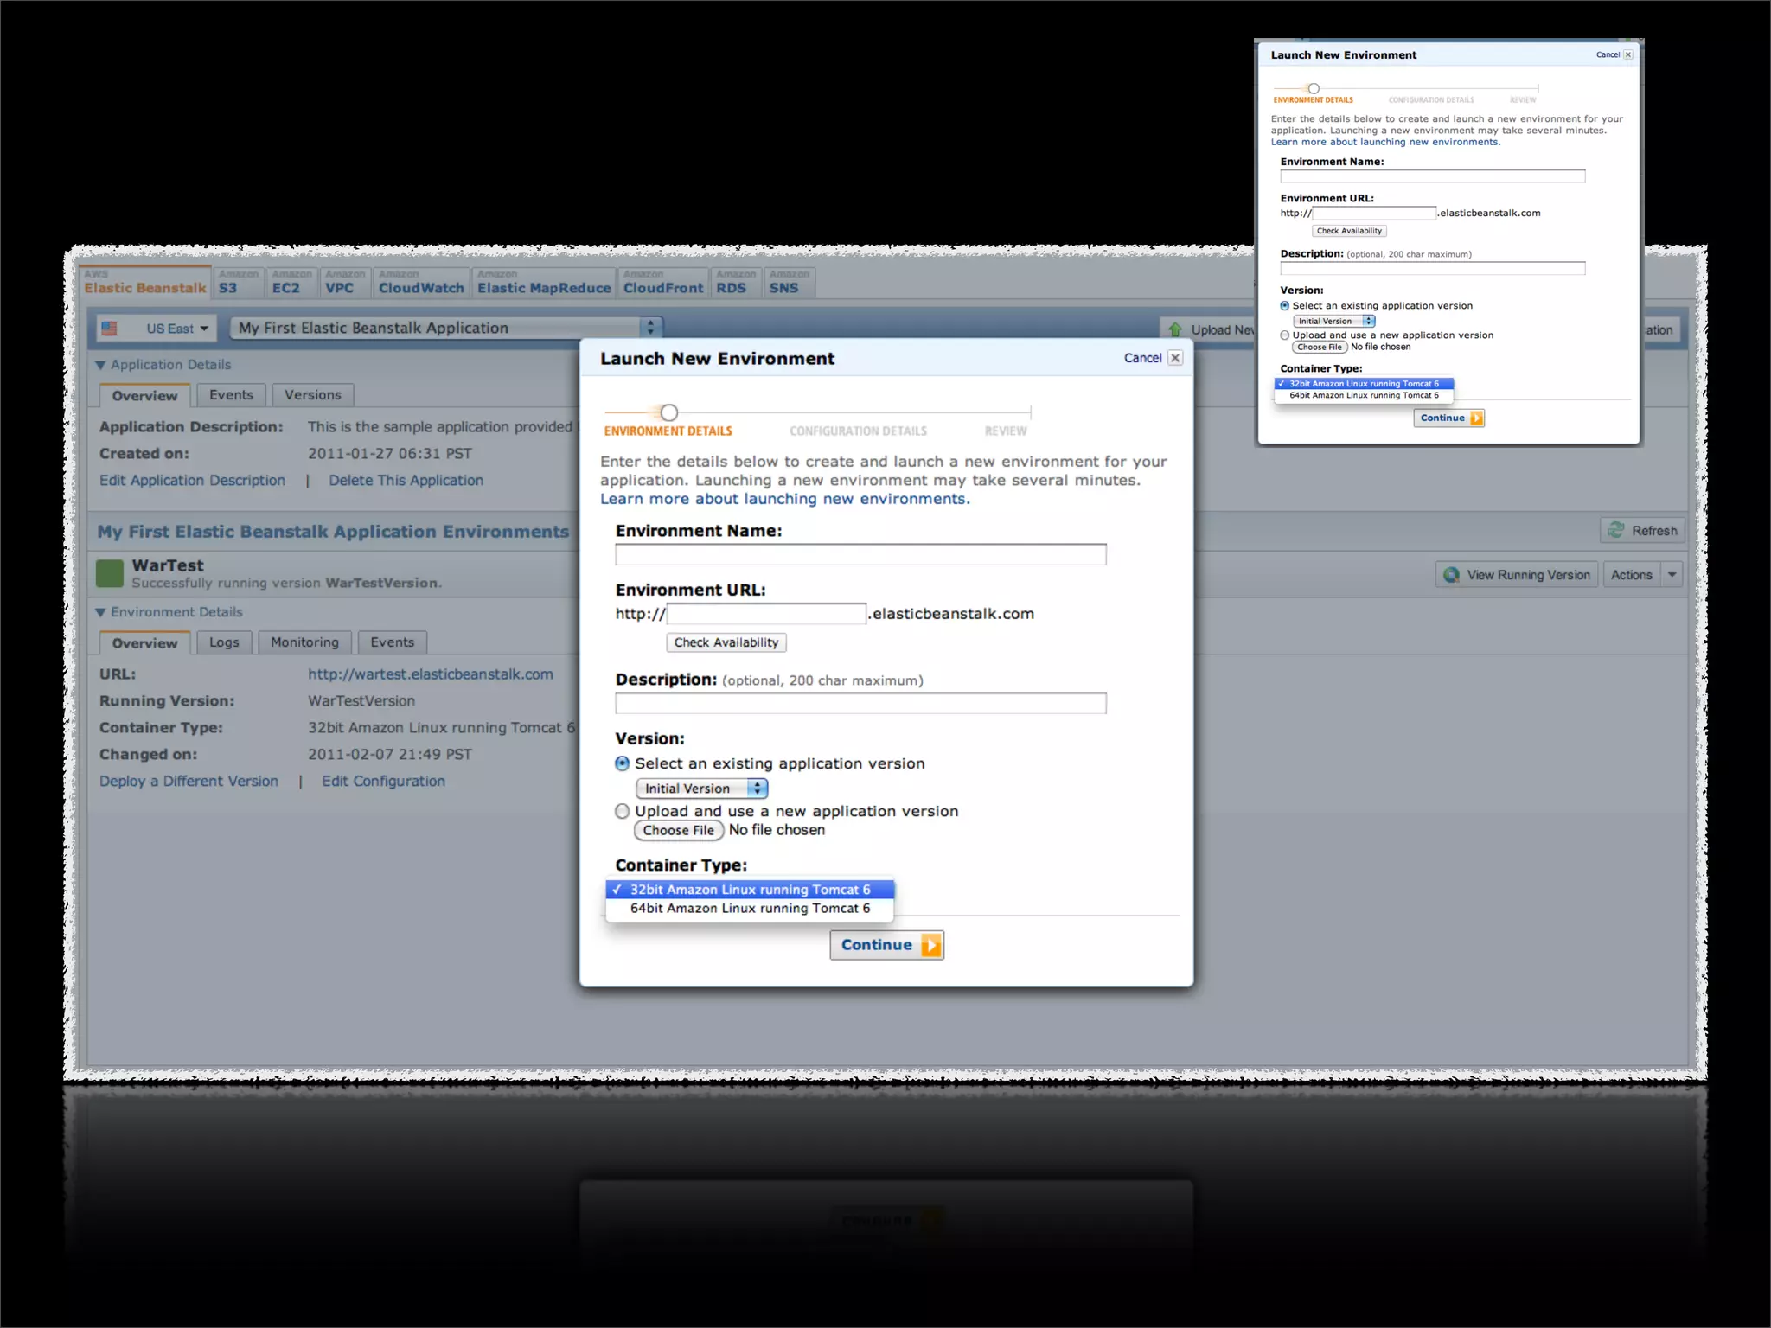
Task: Click the green WarTest status square
Action: tap(110, 573)
